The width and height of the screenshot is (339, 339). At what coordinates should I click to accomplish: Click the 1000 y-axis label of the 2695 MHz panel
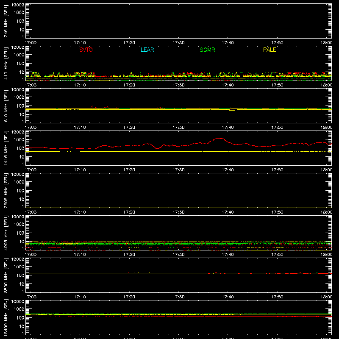(x=19, y=182)
